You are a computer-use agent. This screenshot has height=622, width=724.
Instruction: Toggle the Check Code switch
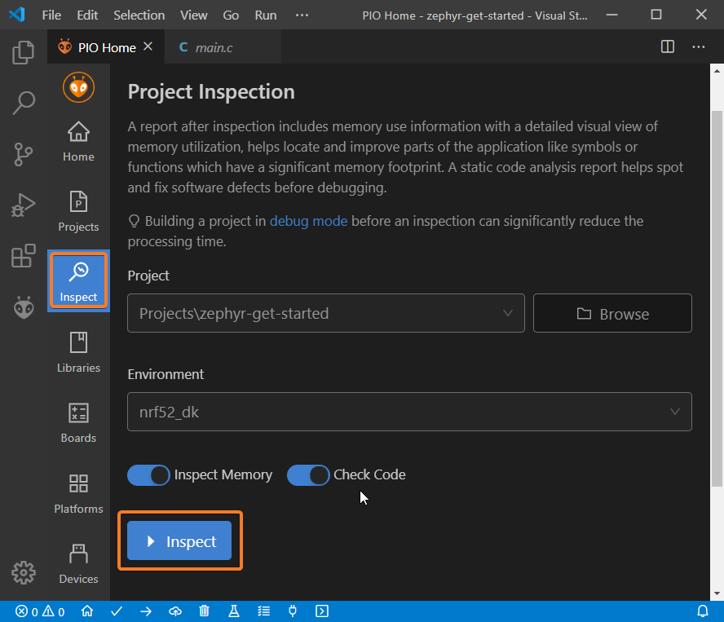308,475
